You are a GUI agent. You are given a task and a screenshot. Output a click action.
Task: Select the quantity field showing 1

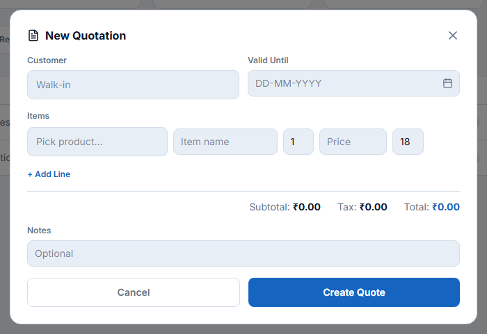[x=298, y=142]
